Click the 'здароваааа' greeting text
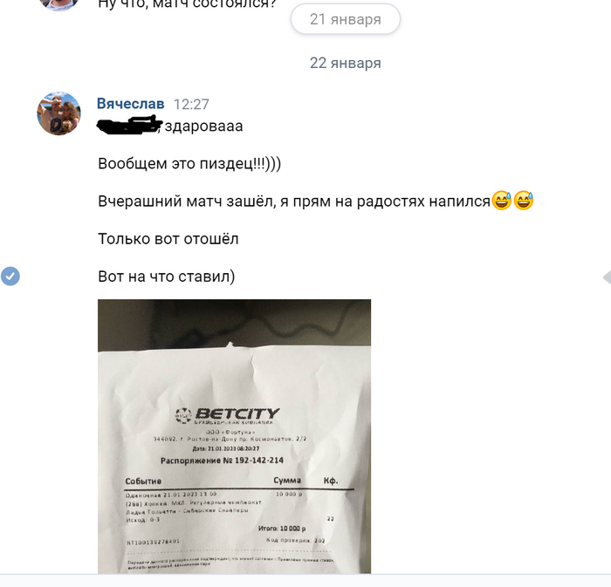 [203, 126]
